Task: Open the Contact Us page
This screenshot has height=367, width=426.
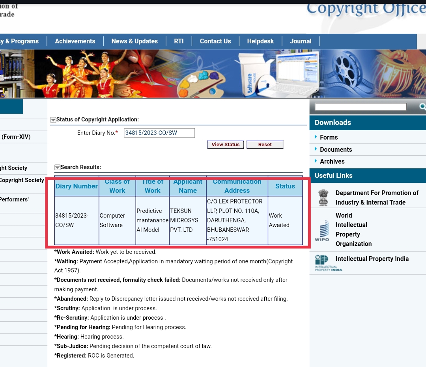Action: point(215,41)
